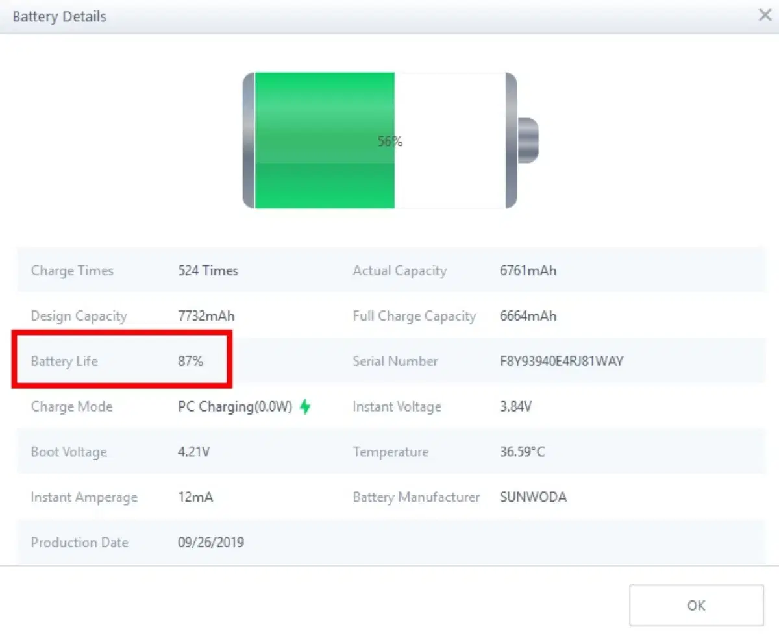Click the battery level graphic
The image size is (779, 640).
[390, 141]
